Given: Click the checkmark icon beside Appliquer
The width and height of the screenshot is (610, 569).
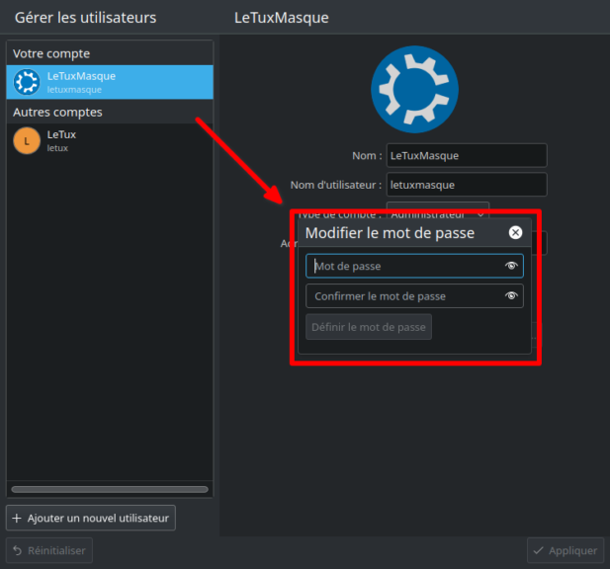Looking at the screenshot, I should point(539,551).
